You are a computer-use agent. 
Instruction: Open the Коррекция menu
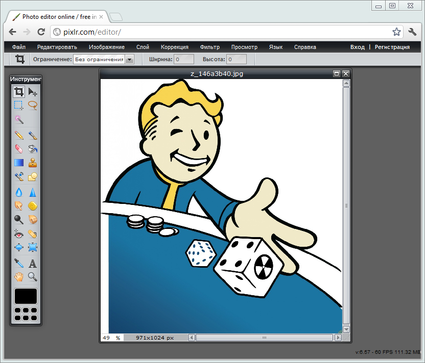point(175,47)
